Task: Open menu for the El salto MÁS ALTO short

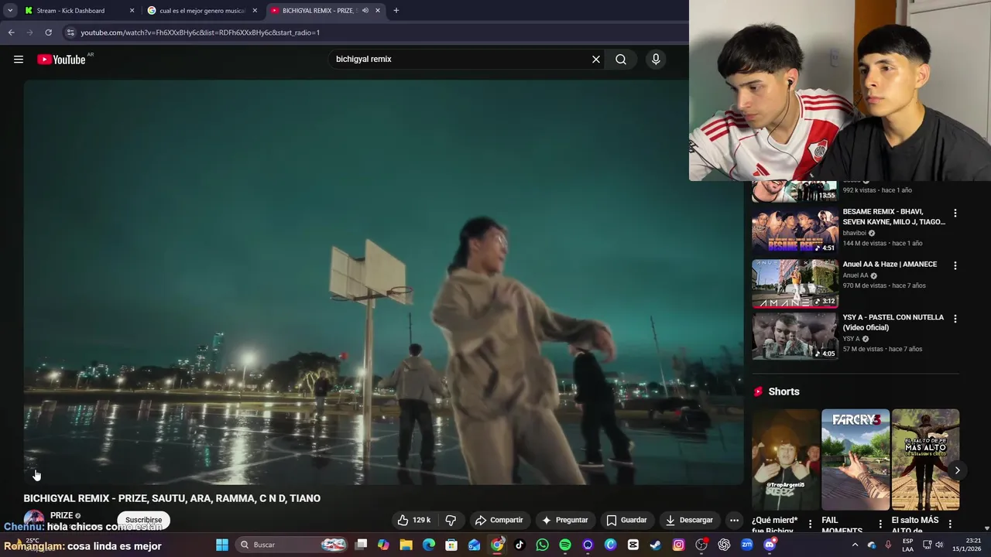Action: [x=950, y=525]
